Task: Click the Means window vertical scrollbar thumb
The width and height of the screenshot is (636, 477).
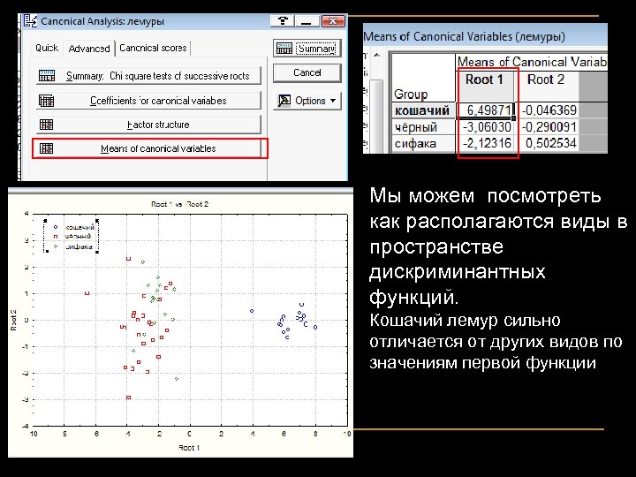Action: coord(377,116)
